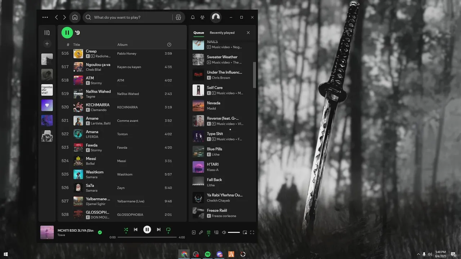Open the Spotify three-dots menu
Screen dimensions: 461x259
(x=45, y=17)
